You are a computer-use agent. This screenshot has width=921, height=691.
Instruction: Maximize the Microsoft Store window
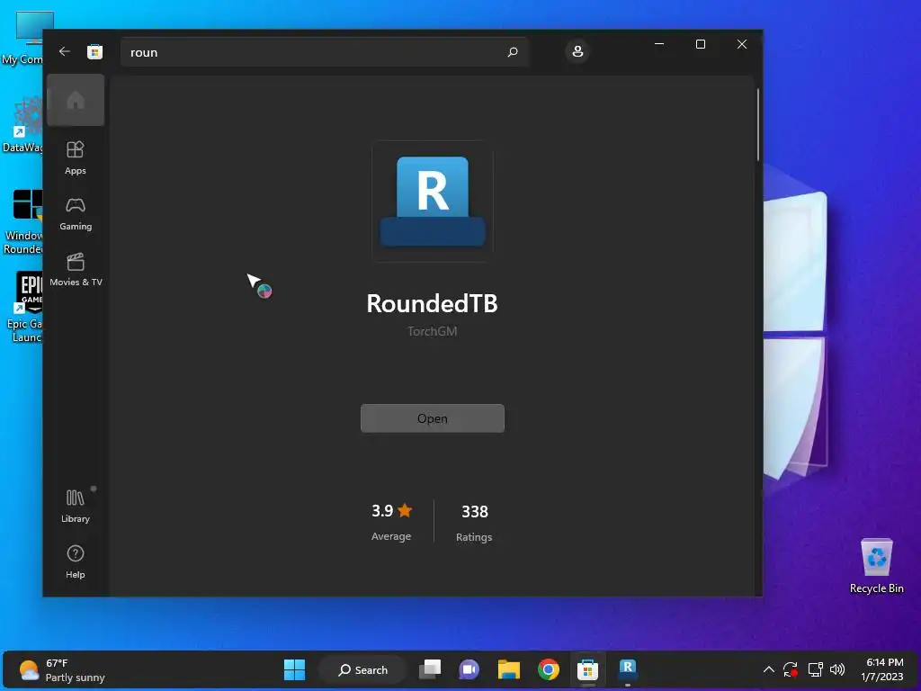pos(700,44)
